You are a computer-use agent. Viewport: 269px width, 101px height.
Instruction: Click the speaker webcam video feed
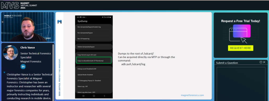[x=28, y=27]
